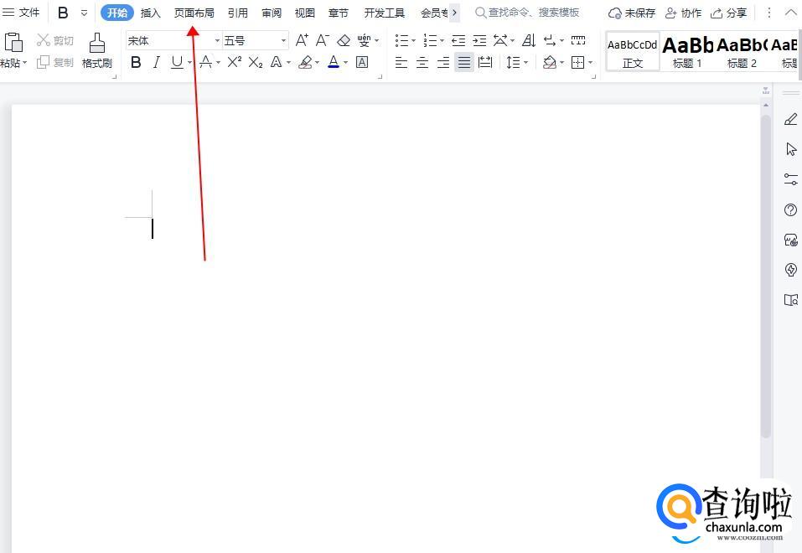Toggle Subscript X₂

256,62
